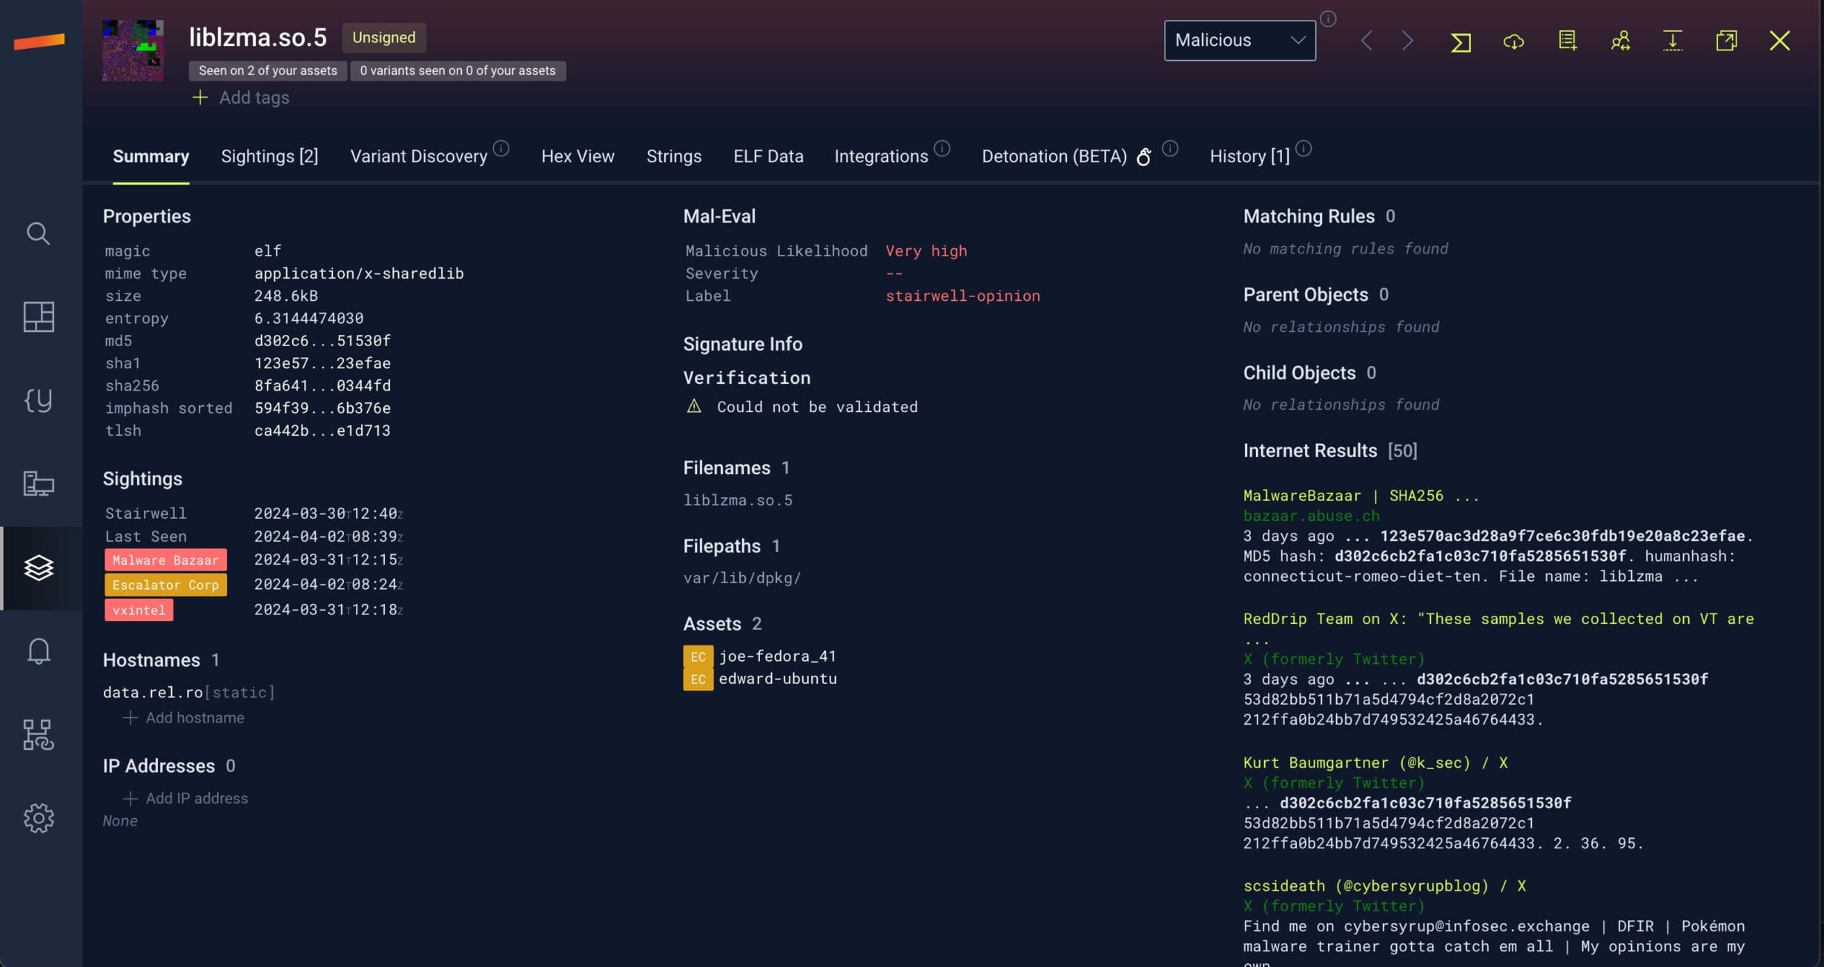Click the bell notifications icon
This screenshot has height=967, width=1824.
(x=39, y=651)
